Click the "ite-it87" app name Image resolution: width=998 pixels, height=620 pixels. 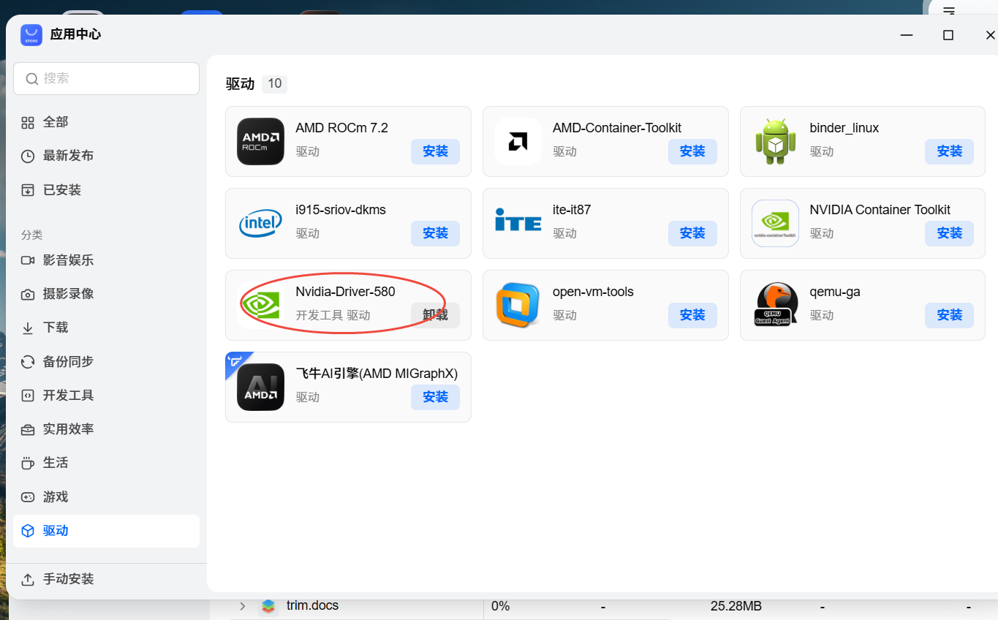pos(572,210)
